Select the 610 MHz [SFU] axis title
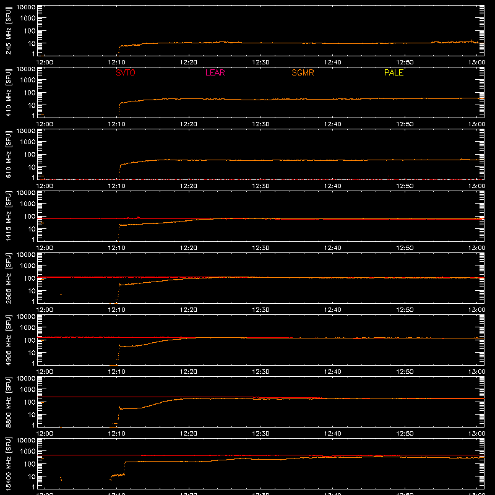The height and width of the screenshot is (495, 495). pos(9,154)
